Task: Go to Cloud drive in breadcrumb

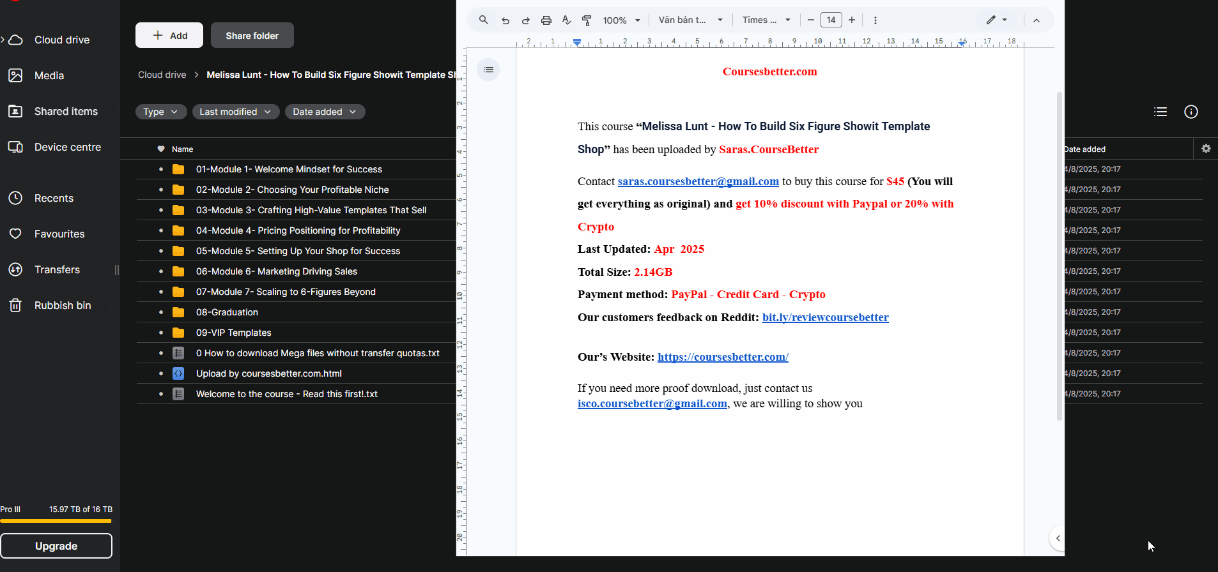Action: [162, 75]
